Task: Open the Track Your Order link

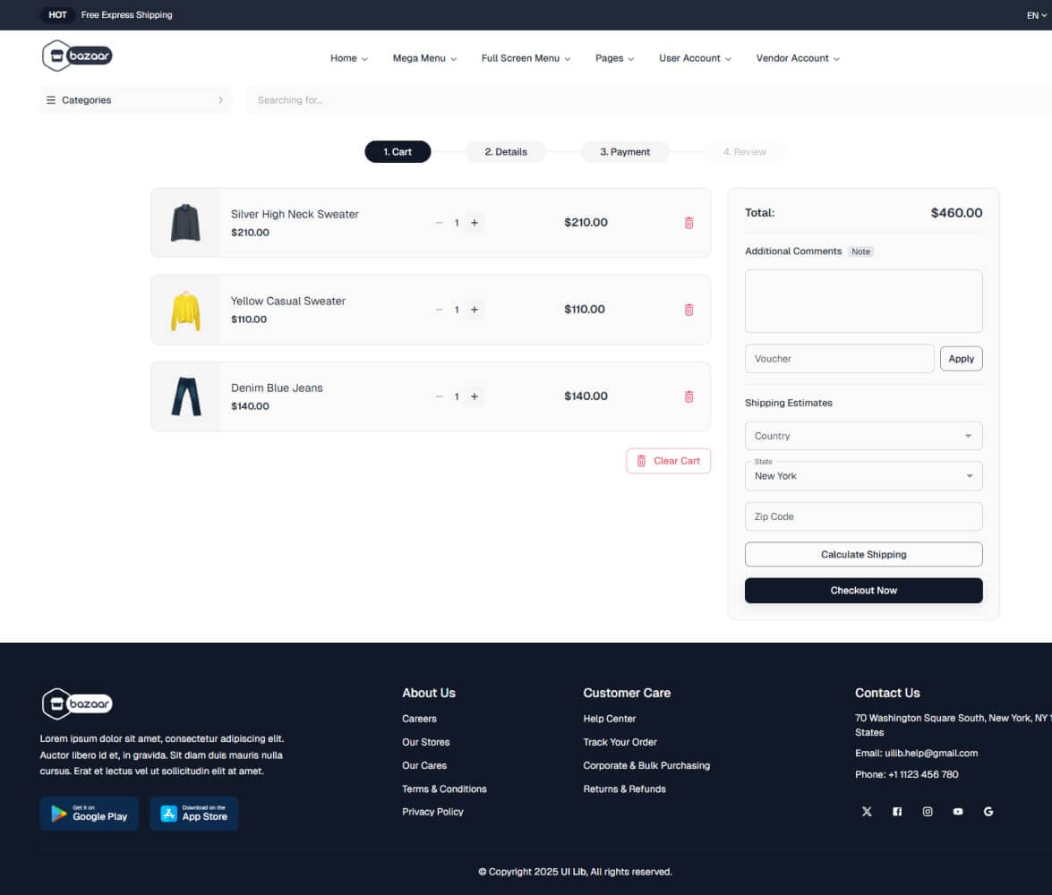Action: [x=620, y=742]
